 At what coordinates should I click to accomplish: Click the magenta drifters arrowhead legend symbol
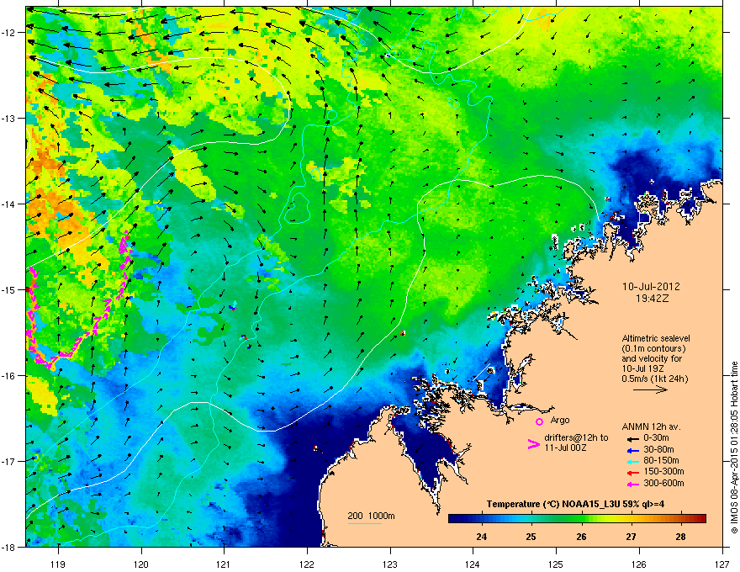[x=533, y=444]
